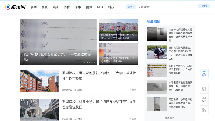Click 南方都市报 source under 桃园小学 article

(67, 119)
